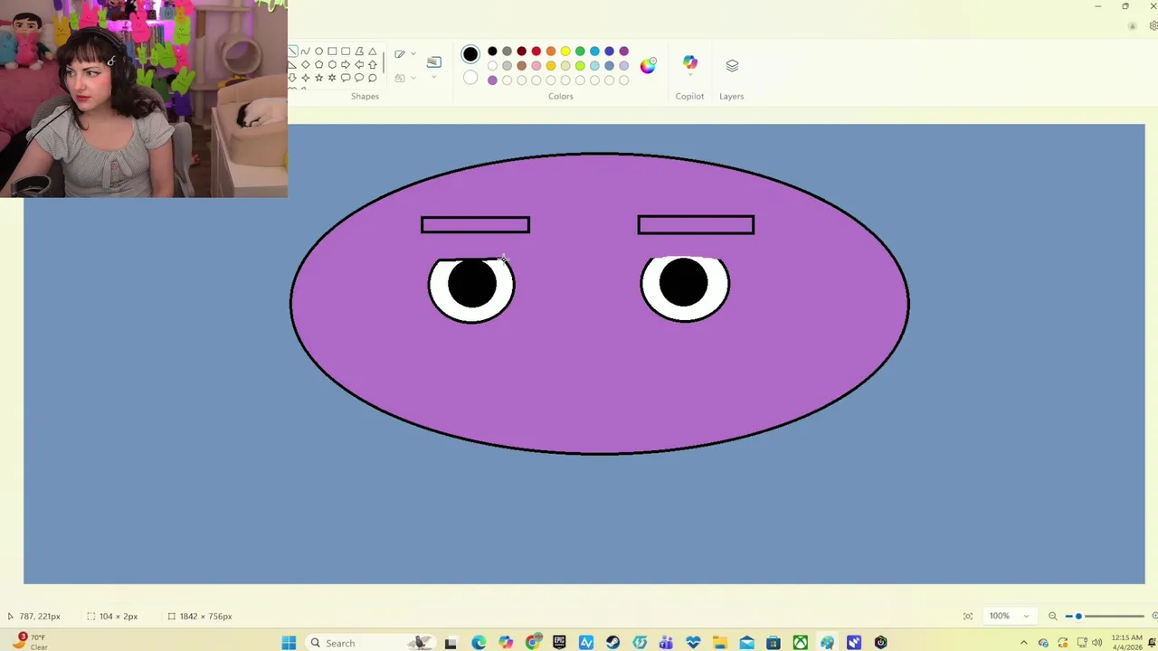Select the Right arrow shape
The width and height of the screenshot is (1158, 651).
click(x=346, y=65)
